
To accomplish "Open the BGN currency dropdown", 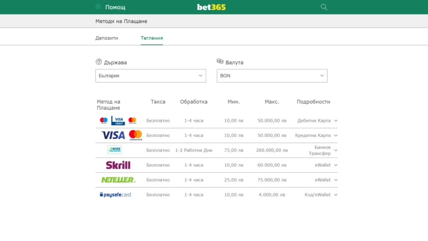I will click(272, 76).
